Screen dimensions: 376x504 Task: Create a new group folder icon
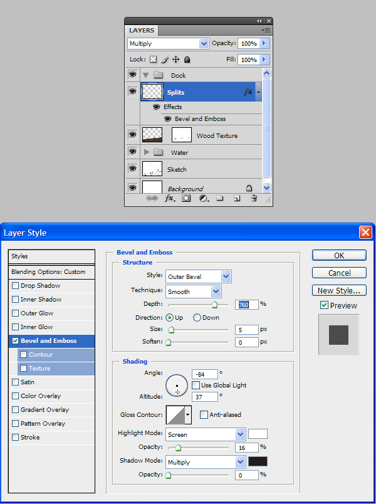coord(220,198)
